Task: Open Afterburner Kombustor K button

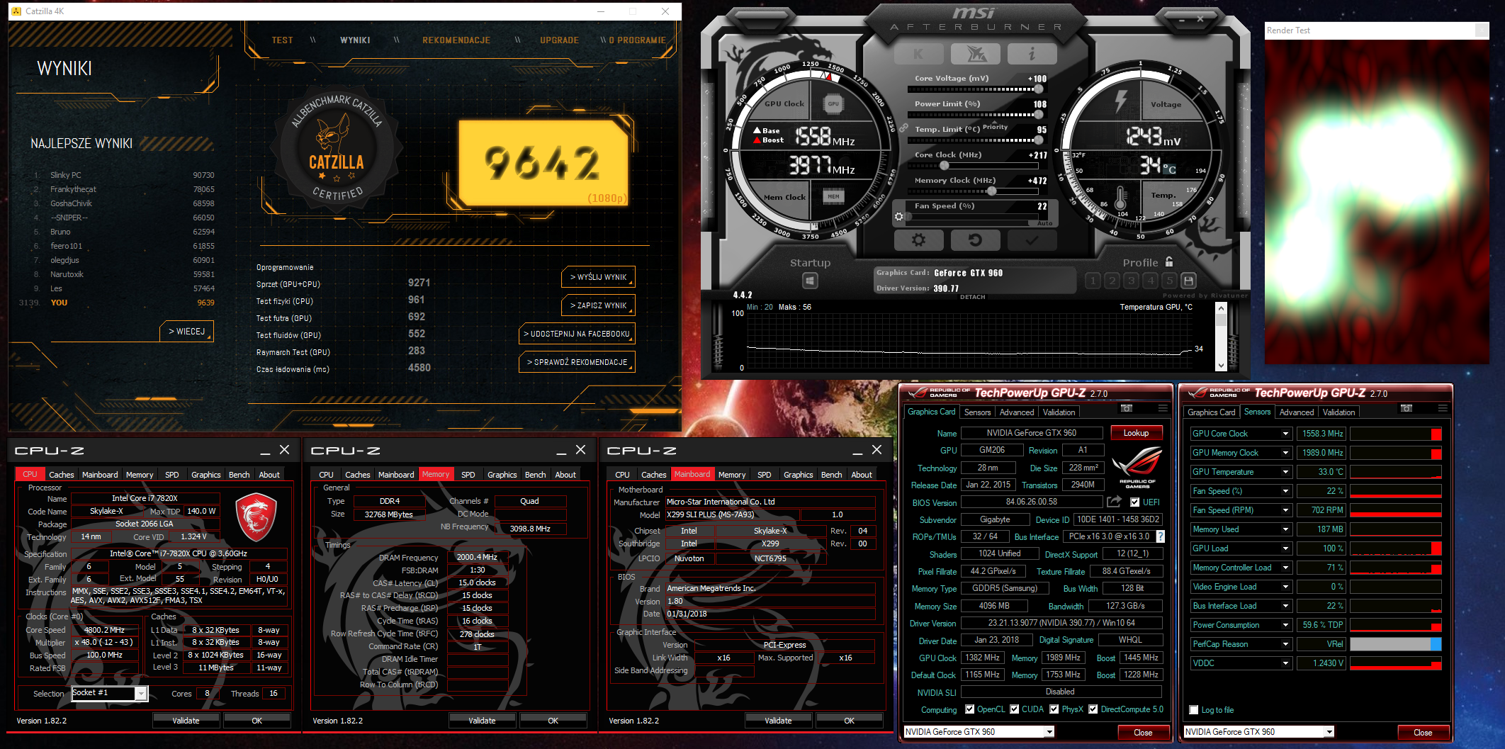Action: point(918,54)
